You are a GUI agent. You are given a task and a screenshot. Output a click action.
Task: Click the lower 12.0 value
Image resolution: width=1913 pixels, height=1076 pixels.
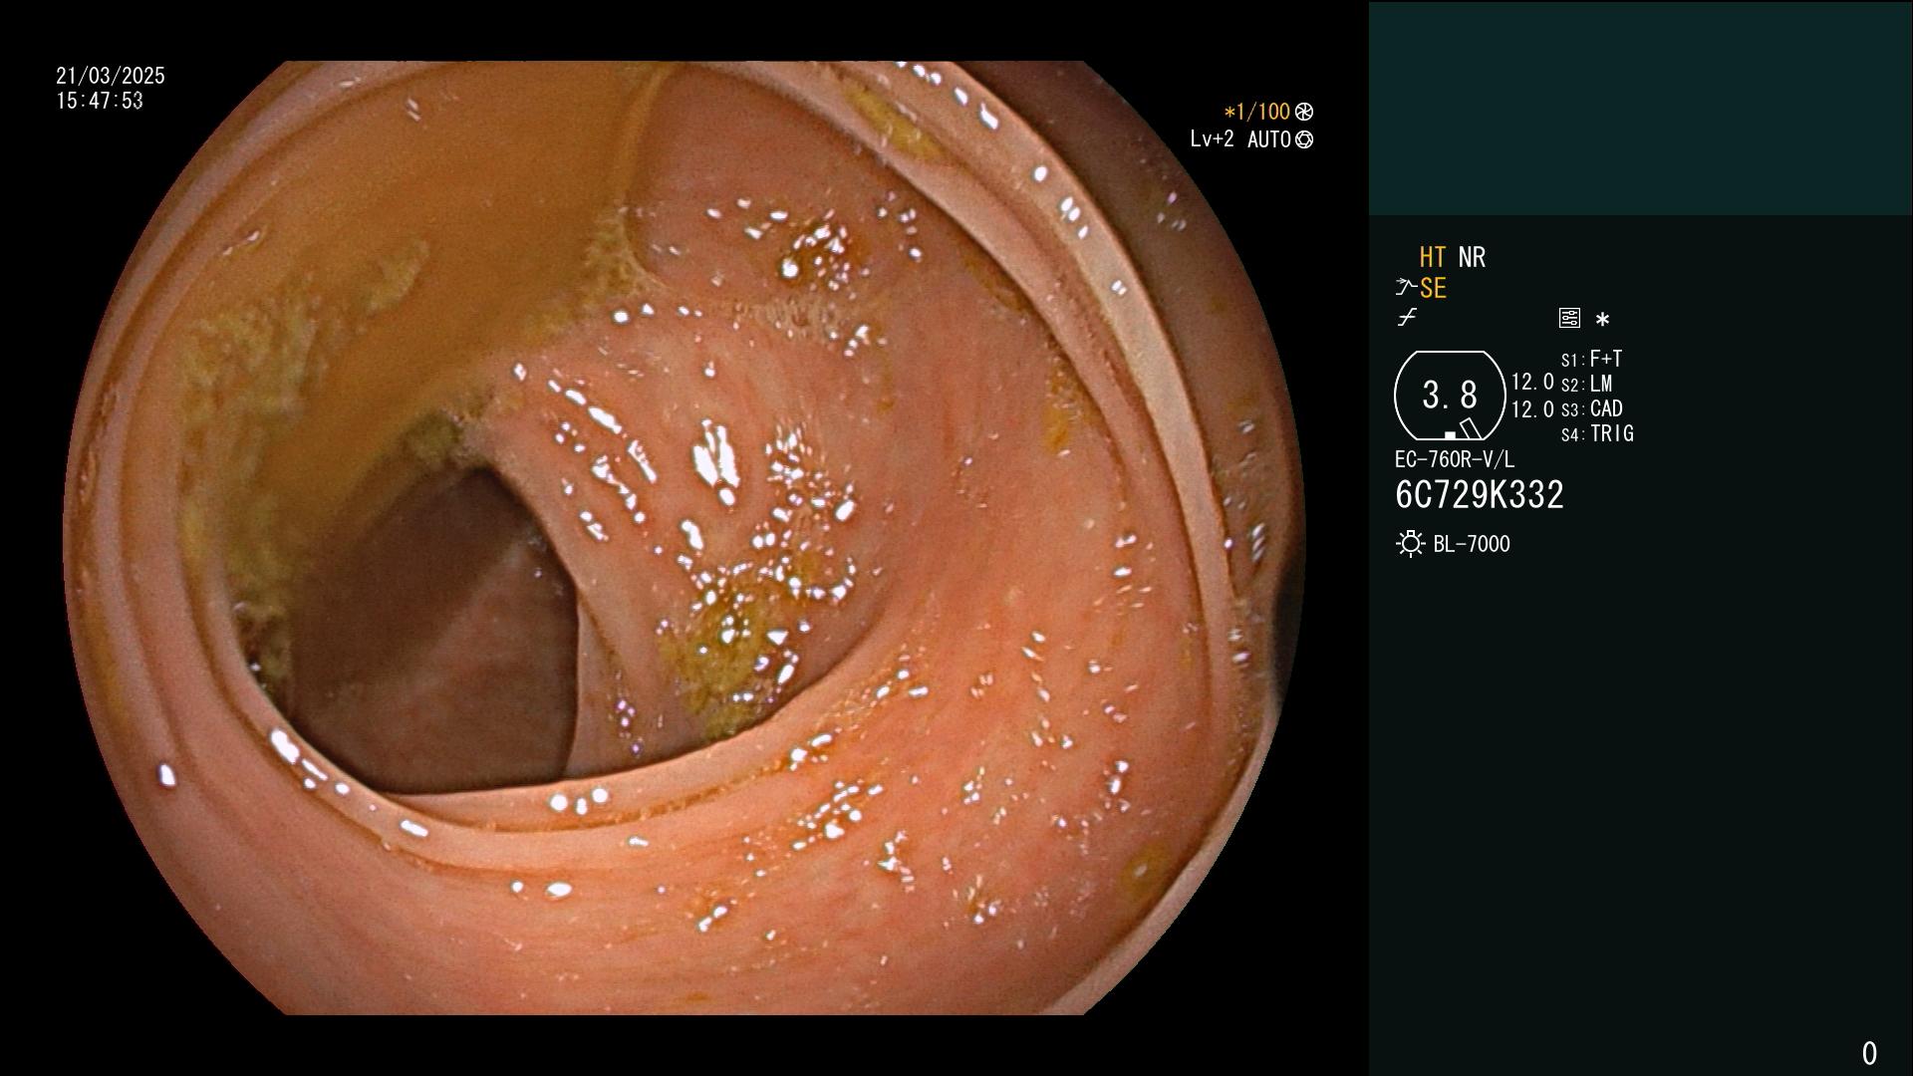(1532, 409)
